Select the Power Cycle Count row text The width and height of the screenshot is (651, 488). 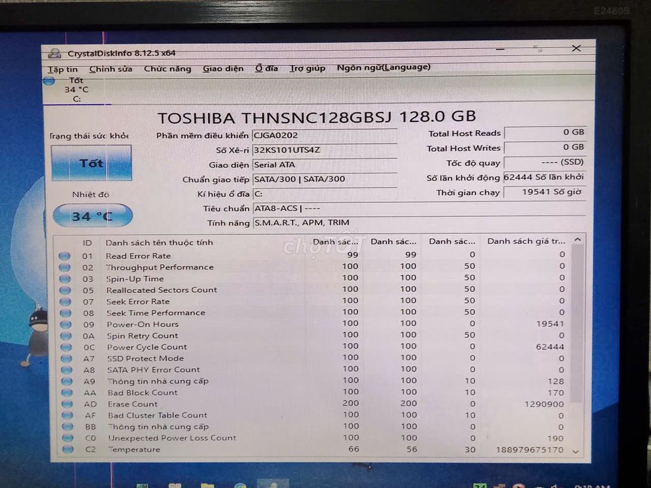[147, 348]
